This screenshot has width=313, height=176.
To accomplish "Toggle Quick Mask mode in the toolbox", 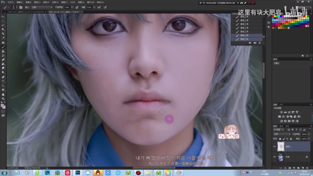I will click(x=3, y=111).
